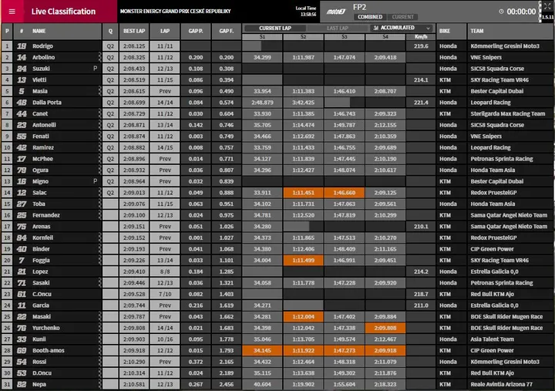Click the pit marker P beside Suzuki
The width and height of the screenshot is (555, 391).
[x=95, y=69]
